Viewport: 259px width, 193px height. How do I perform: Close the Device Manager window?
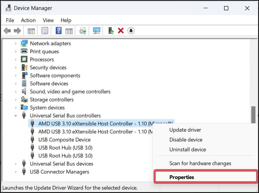point(247,8)
